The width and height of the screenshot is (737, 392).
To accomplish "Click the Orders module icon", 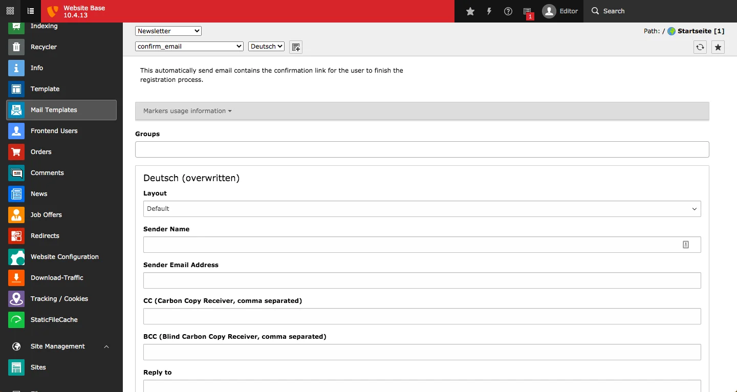I will click(x=16, y=151).
